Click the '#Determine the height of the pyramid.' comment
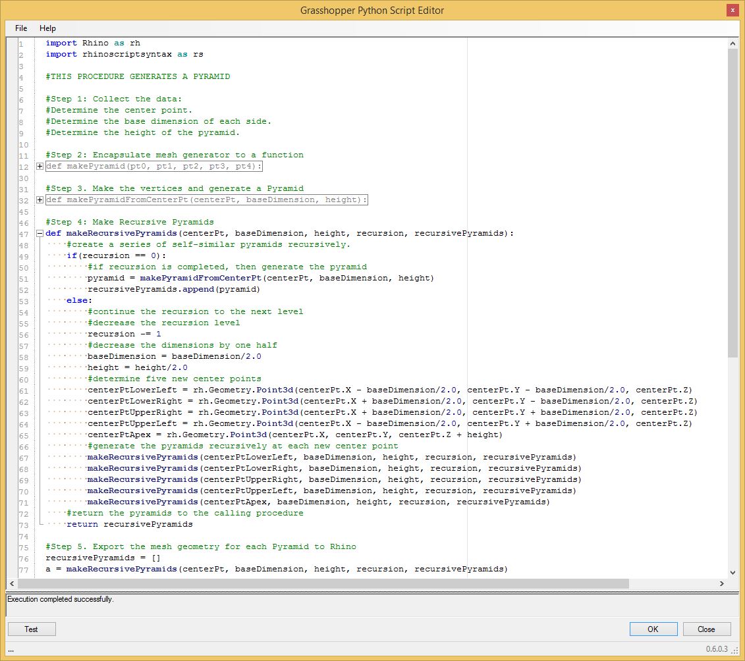The width and height of the screenshot is (745, 661). click(x=142, y=132)
